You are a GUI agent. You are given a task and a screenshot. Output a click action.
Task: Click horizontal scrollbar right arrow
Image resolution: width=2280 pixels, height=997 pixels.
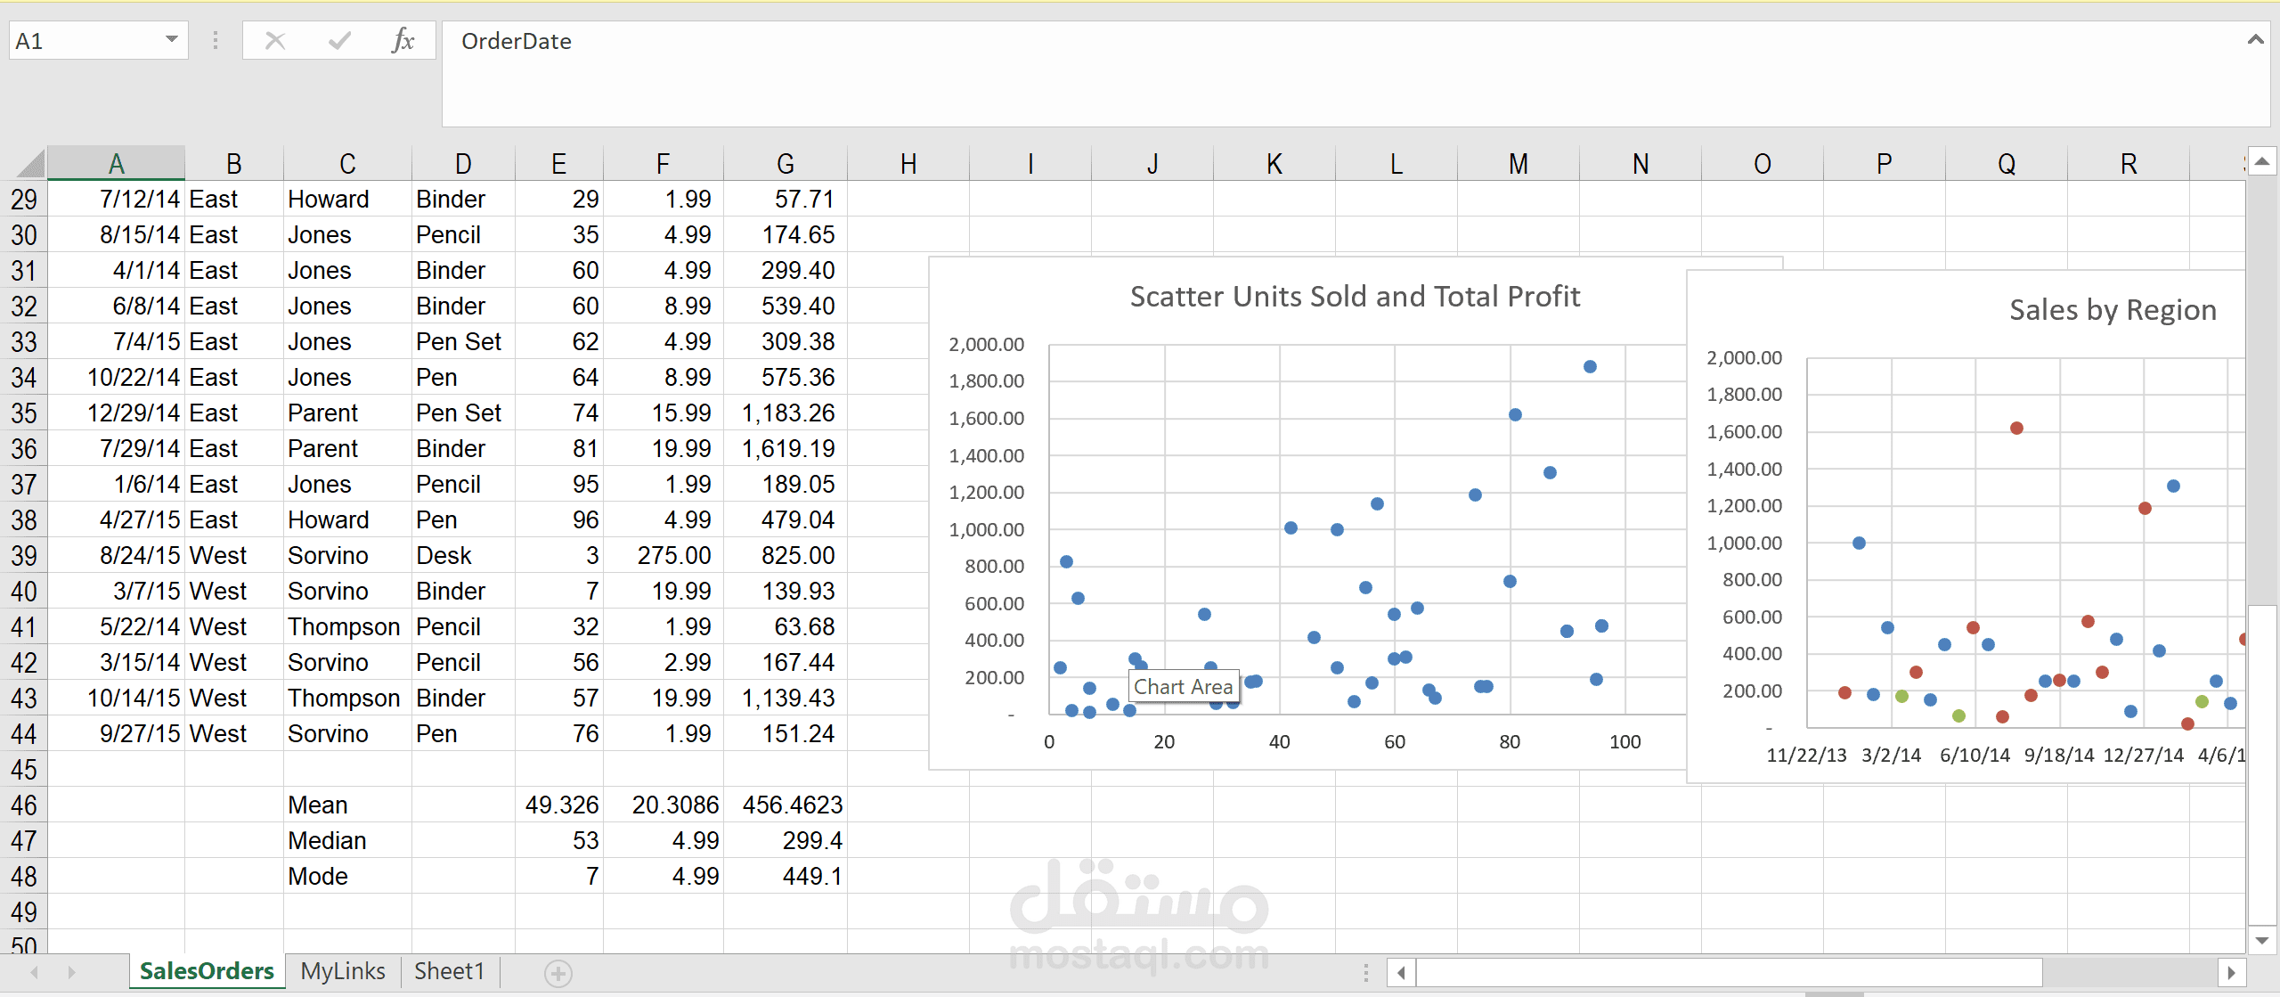click(x=2231, y=973)
